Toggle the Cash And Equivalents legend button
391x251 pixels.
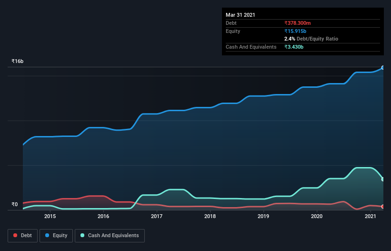tap(110, 236)
